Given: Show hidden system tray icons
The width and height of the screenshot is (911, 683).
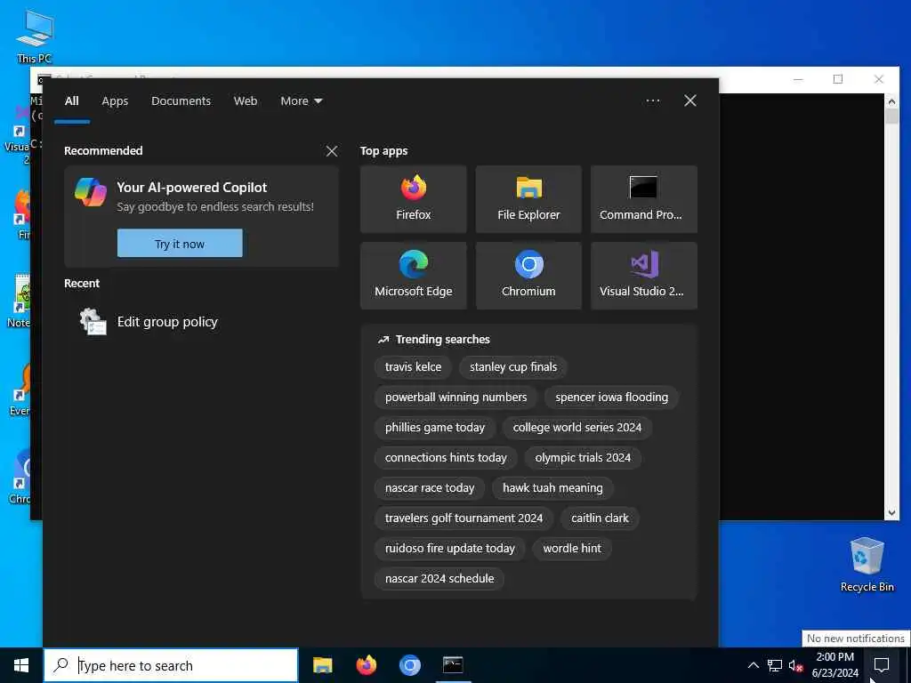Looking at the screenshot, I should [753, 665].
